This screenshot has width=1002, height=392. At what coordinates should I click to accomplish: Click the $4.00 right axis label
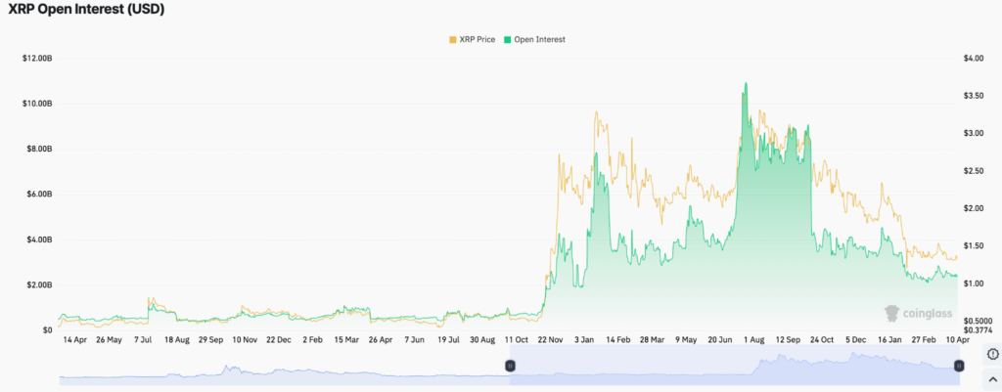[x=974, y=58]
